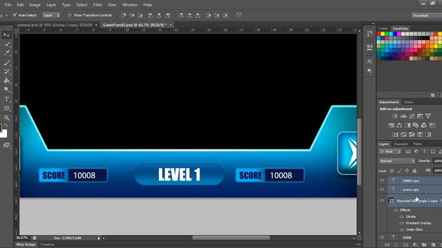Viewport: 442px width, 248px height.
Task: Switch to the Paths tab
Action: coord(417,144)
